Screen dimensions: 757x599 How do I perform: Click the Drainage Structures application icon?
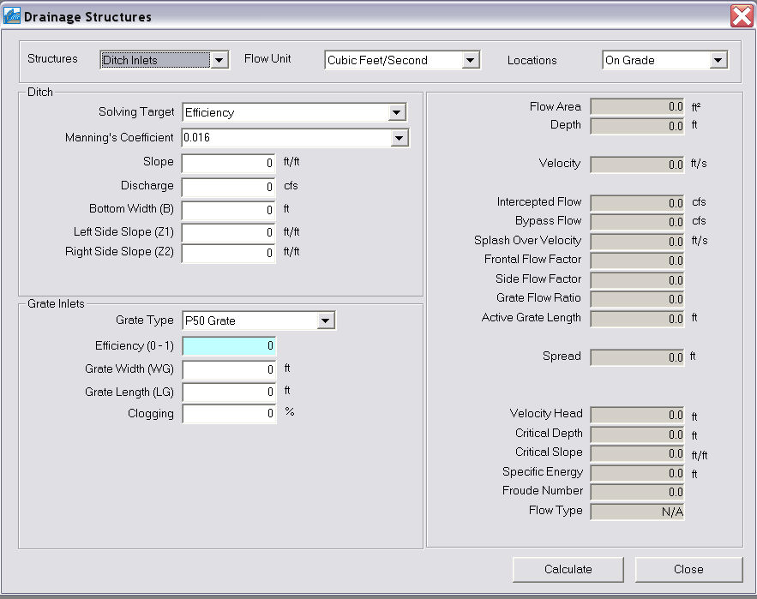click(x=12, y=15)
